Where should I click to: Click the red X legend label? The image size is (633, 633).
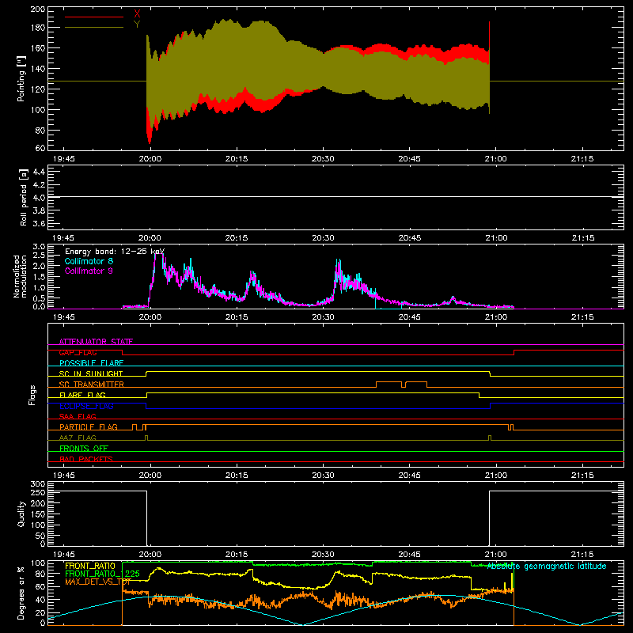pos(137,14)
